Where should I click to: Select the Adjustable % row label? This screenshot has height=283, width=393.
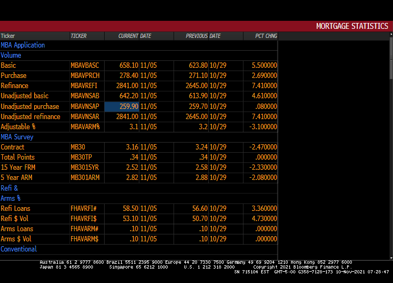tap(18, 127)
